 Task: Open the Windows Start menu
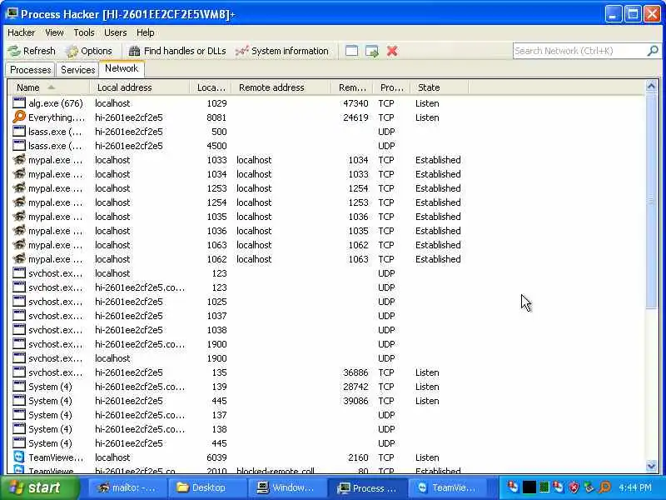[x=39, y=487]
